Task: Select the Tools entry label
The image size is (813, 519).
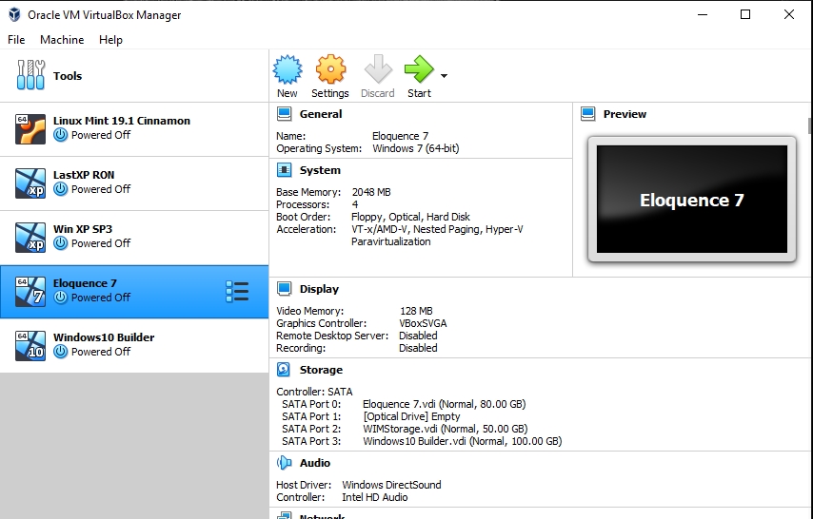Action: [68, 76]
